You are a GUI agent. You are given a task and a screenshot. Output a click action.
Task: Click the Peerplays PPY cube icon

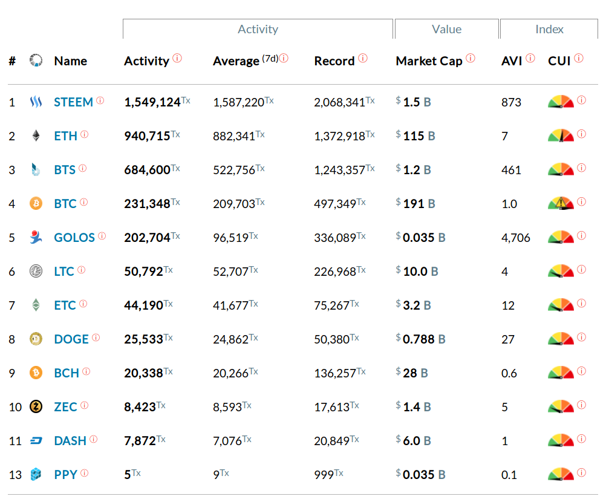[x=36, y=474]
